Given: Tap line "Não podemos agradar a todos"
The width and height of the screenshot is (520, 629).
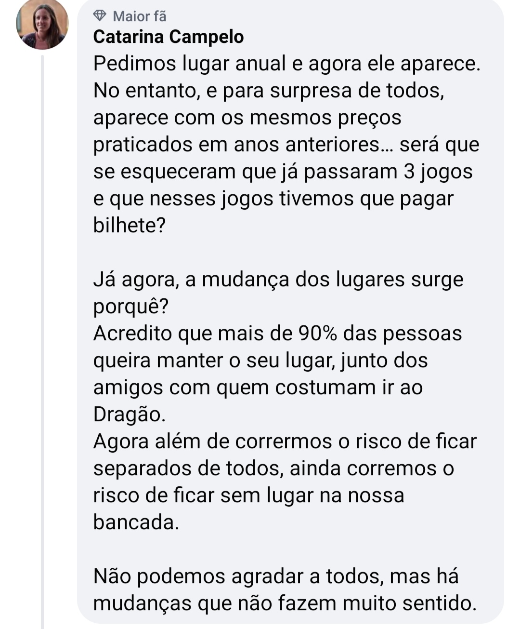Looking at the screenshot, I should click(275, 576).
